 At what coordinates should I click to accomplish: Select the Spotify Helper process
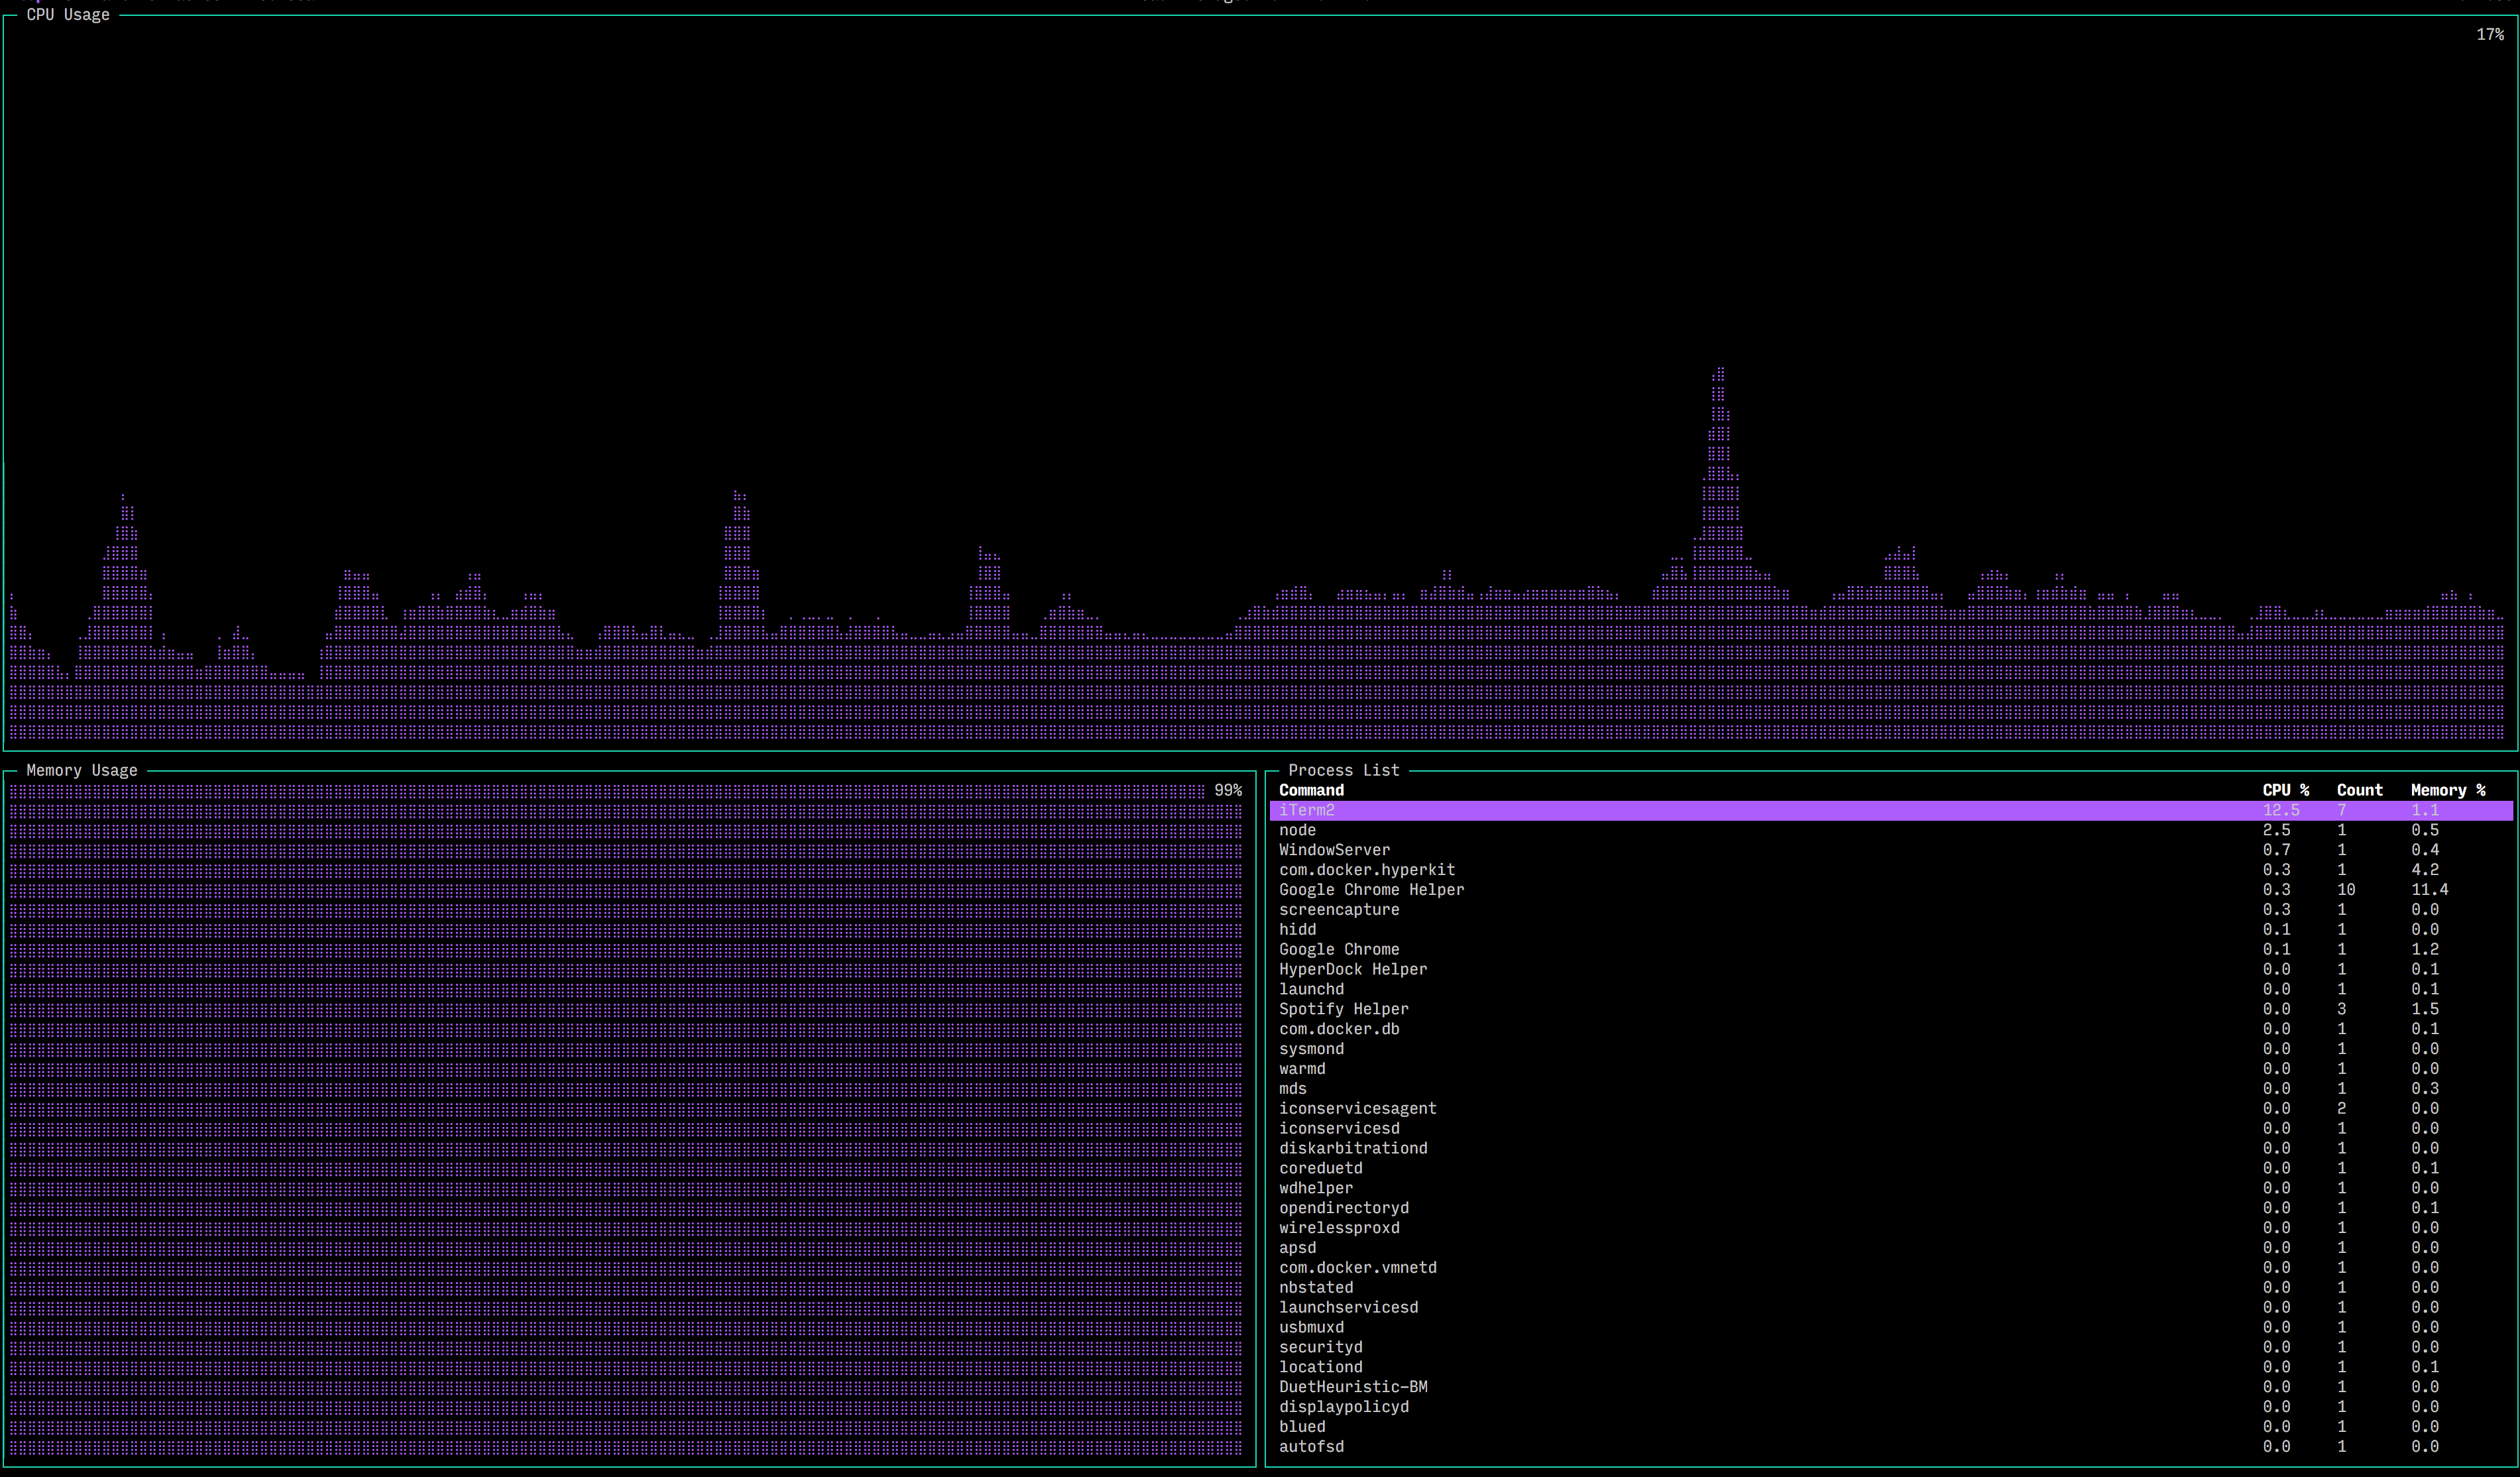[x=1891, y=1009]
